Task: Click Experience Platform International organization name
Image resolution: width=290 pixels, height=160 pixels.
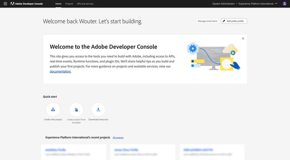Action: (x=256, y=4)
